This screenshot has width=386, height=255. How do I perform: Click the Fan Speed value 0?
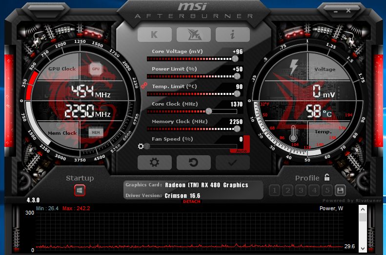(241, 139)
